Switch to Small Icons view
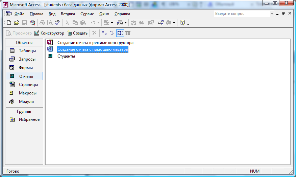 (x=112, y=33)
